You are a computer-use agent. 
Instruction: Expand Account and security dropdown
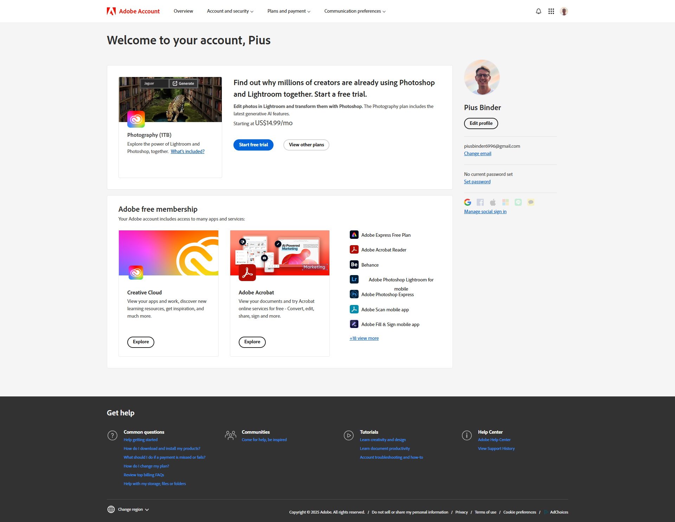coord(230,11)
